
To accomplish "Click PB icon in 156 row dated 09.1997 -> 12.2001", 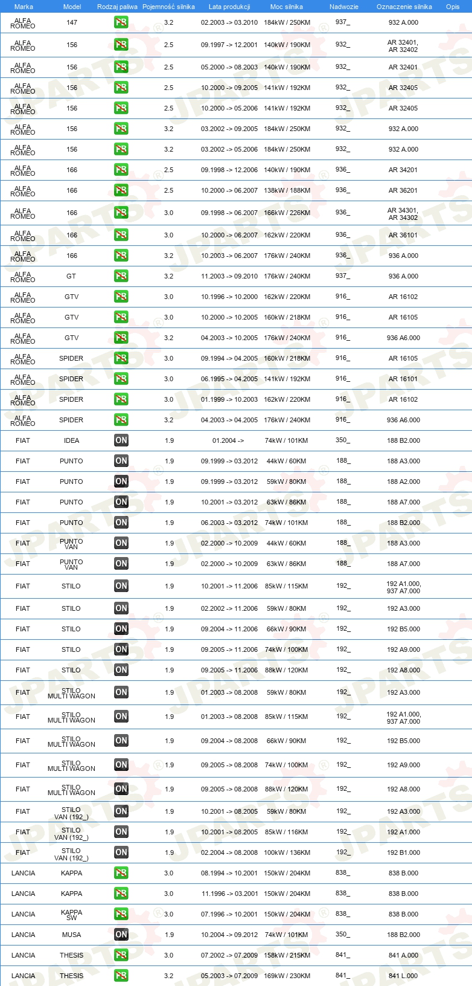I will (x=121, y=45).
